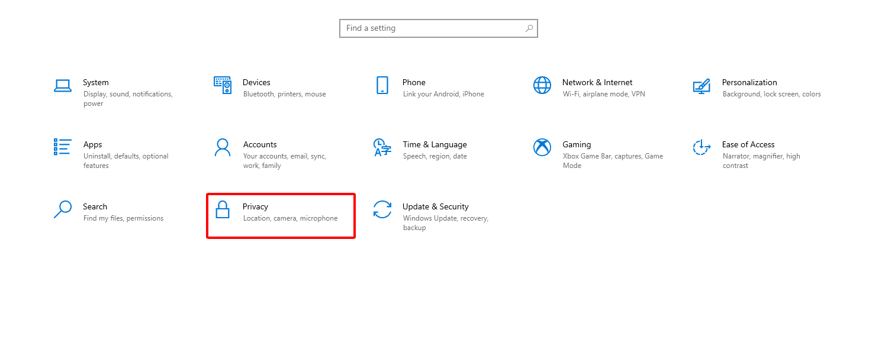885x346 pixels.
Task: Click the Update & Security arrows icon
Action: click(x=382, y=209)
